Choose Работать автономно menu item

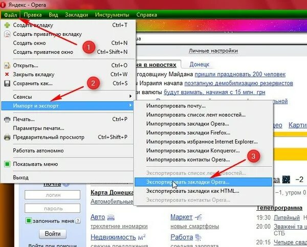click(x=68, y=151)
